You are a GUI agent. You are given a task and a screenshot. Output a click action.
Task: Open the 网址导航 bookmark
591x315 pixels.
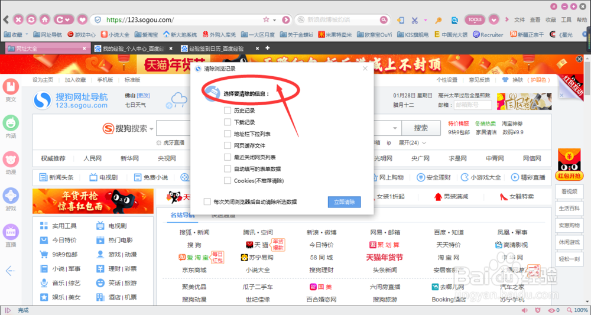(x=47, y=35)
